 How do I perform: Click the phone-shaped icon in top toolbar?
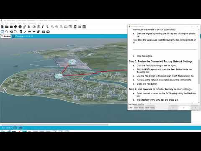[75, 27]
